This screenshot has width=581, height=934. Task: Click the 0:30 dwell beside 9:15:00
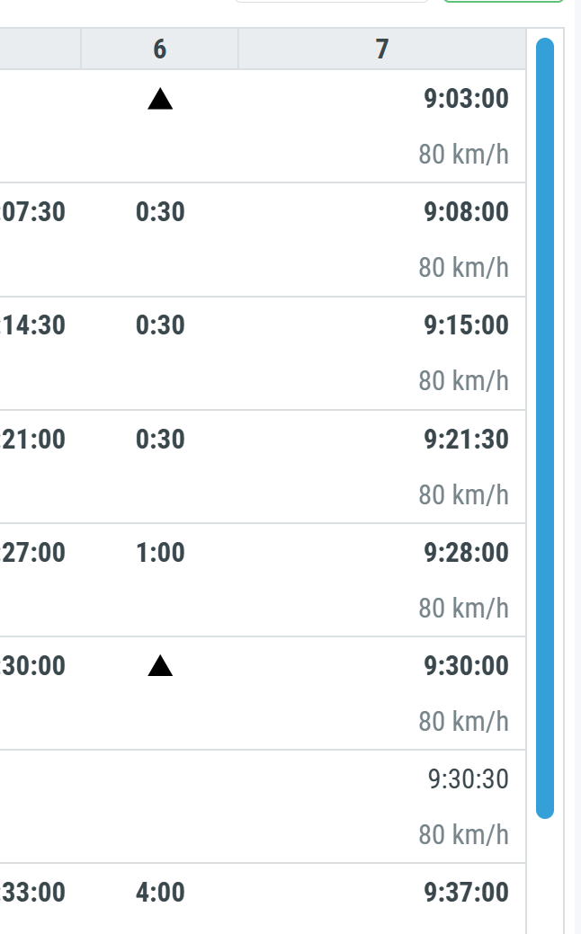pos(160,325)
